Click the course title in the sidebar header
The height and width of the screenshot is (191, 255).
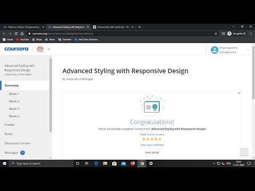[x=20, y=68]
